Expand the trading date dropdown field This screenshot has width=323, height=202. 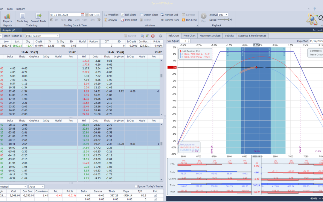coord(65,15)
